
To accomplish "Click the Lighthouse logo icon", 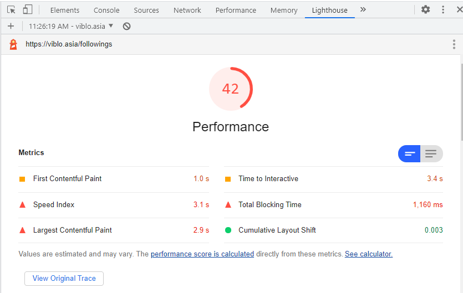I will [x=13, y=44].
